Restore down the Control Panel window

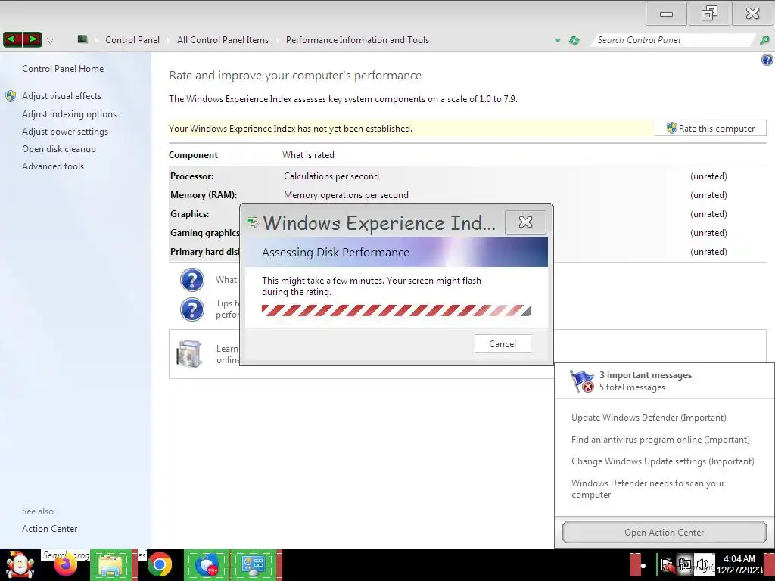click(x=709, y=14)
